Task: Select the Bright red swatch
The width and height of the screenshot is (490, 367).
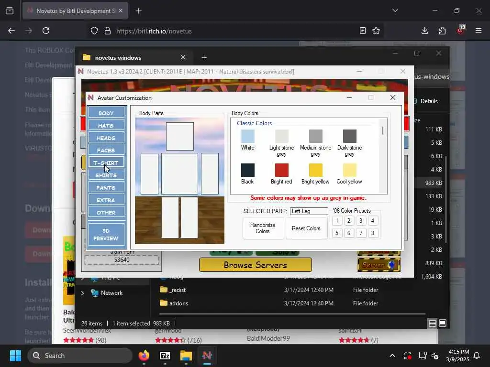Action: point(281,170)
